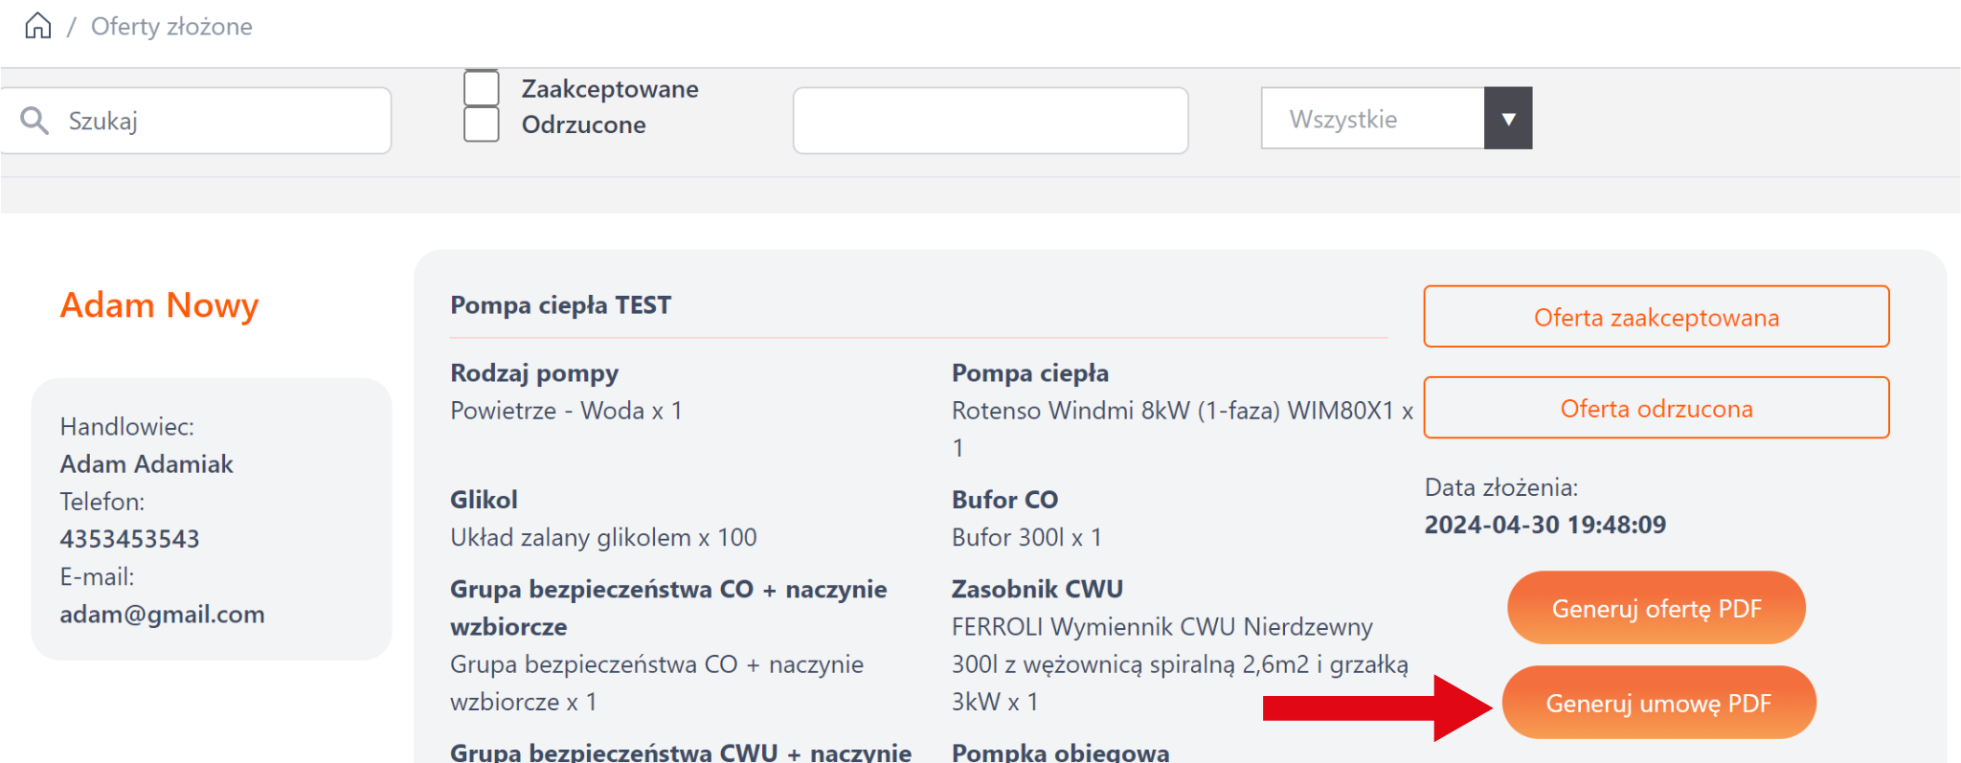
Task: Enable the Zaakceptowane checkbox
Action: (x=482, y=88)
